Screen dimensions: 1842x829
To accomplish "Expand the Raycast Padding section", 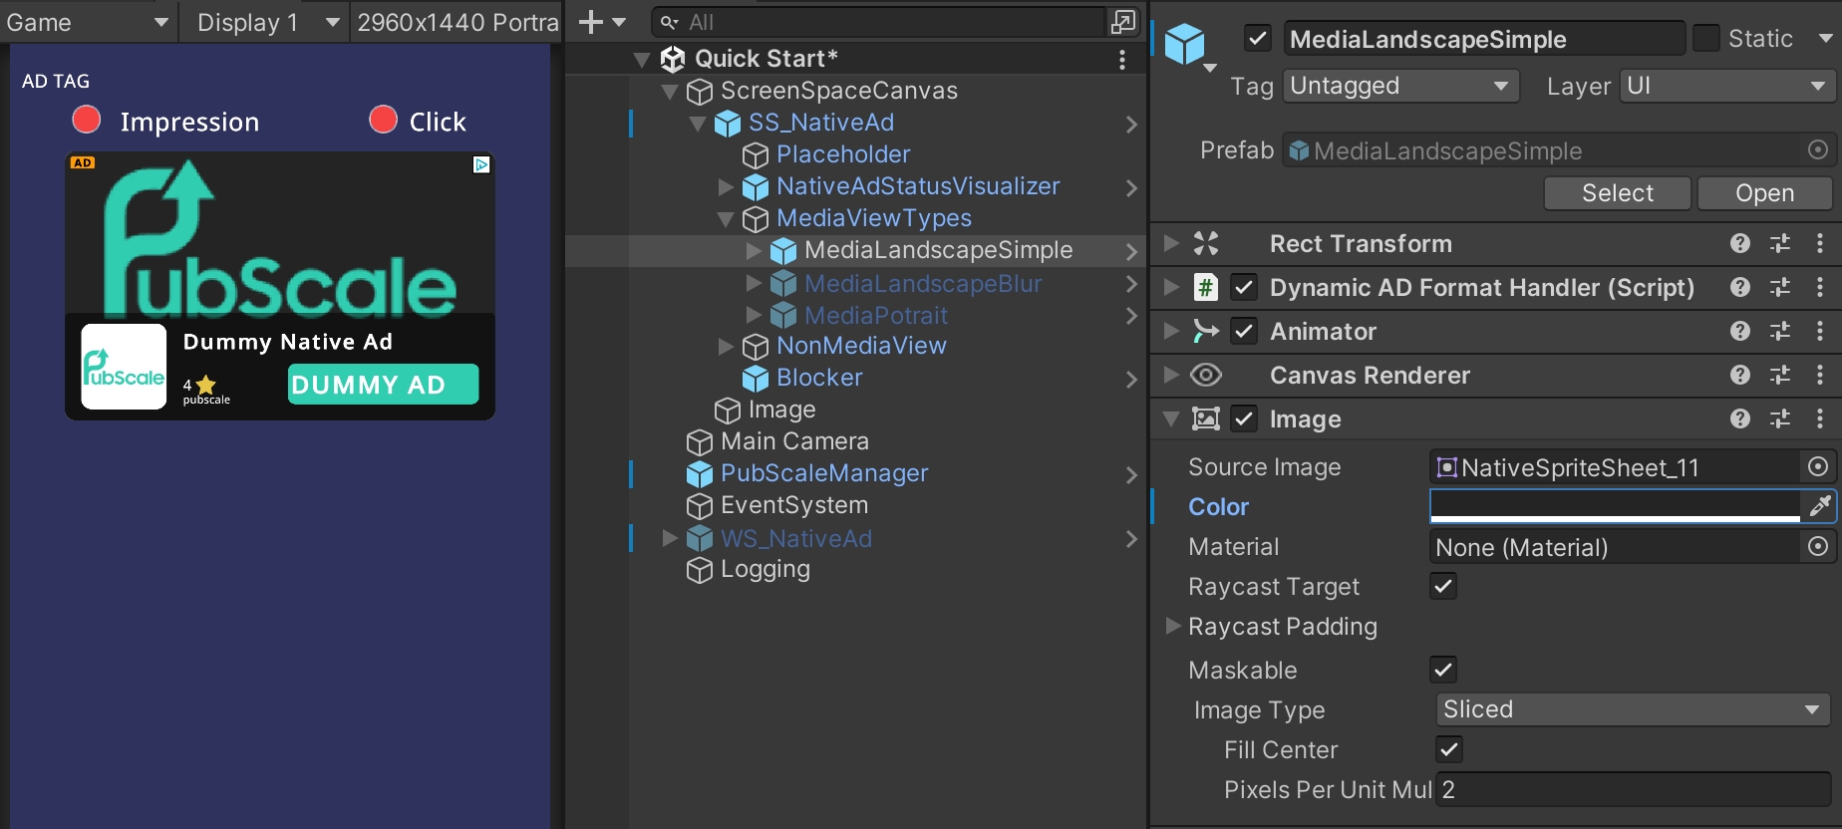I will [1173, 626].
